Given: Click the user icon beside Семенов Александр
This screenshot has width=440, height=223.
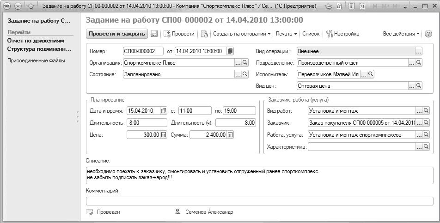Looking at the screenshot, I should pyautogui.click(x=177, y=211).
